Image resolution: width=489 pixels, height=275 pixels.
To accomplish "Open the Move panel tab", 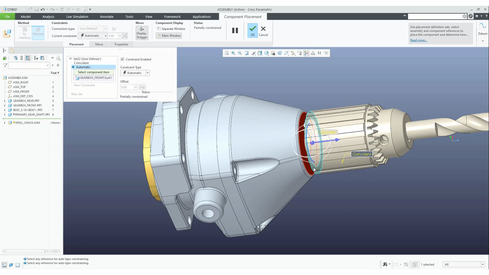I will [99, 44].
